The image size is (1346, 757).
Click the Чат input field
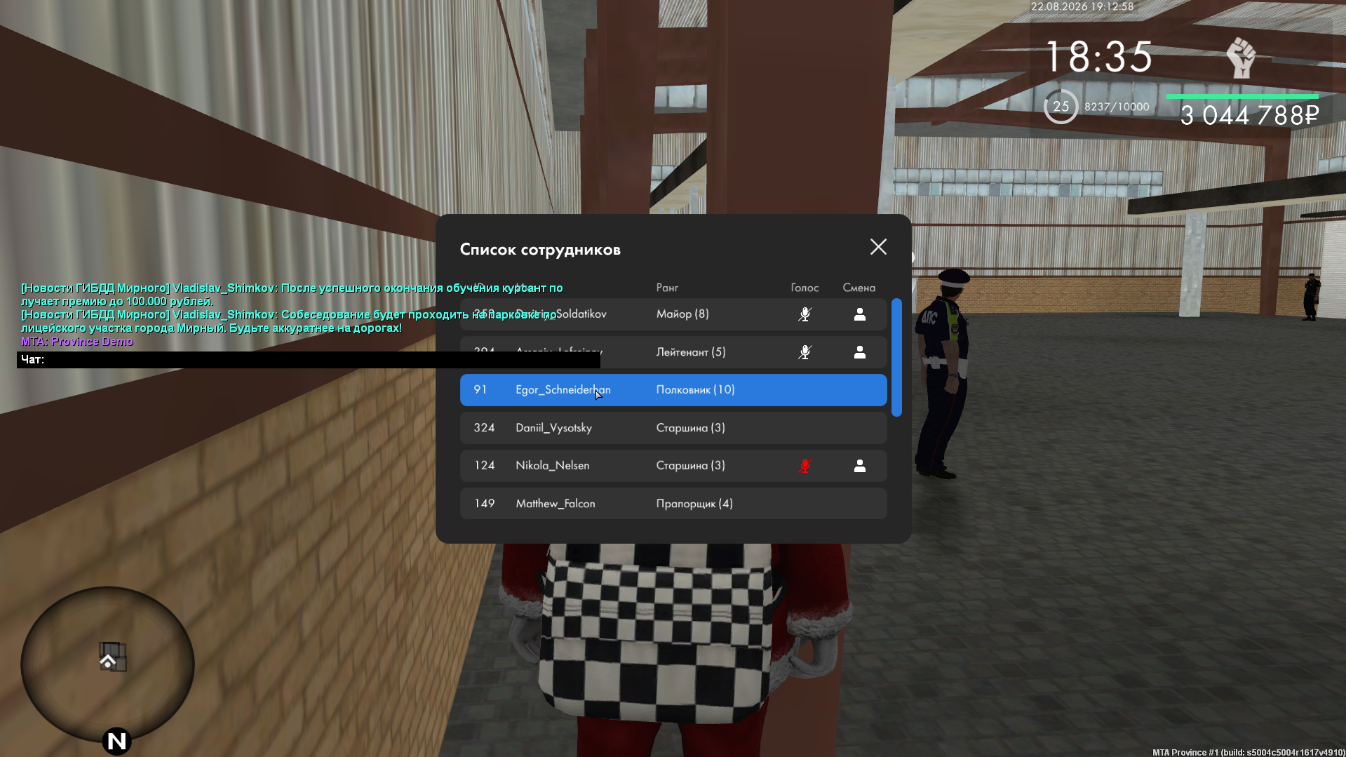(x=309, y=360)
